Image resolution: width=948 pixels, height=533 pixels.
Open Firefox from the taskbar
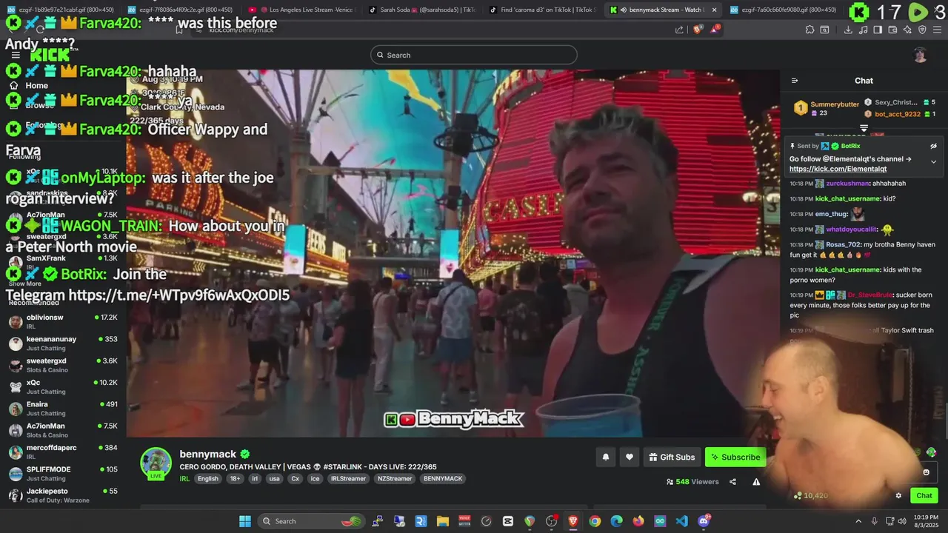click(x=638, y=521)
